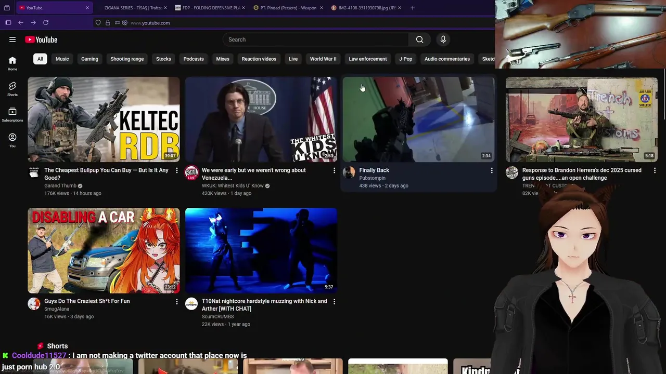
Task: Open 'We were early but we weren't wrong' title
Action: [253, 174]
